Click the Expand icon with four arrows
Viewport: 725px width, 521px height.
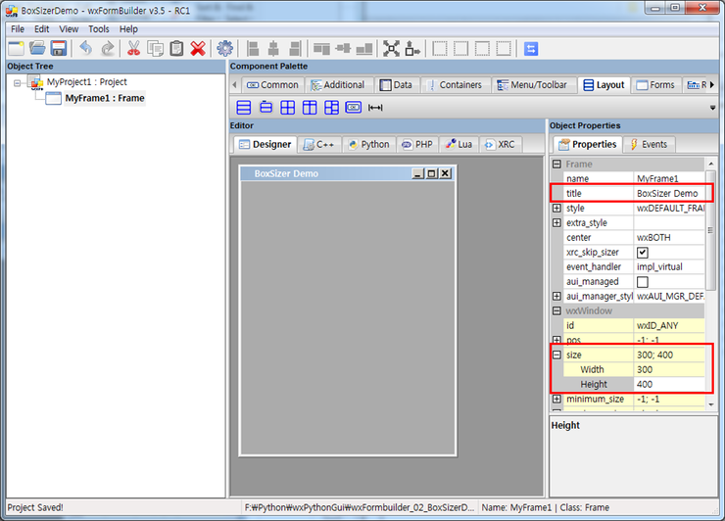click(391, 48)
